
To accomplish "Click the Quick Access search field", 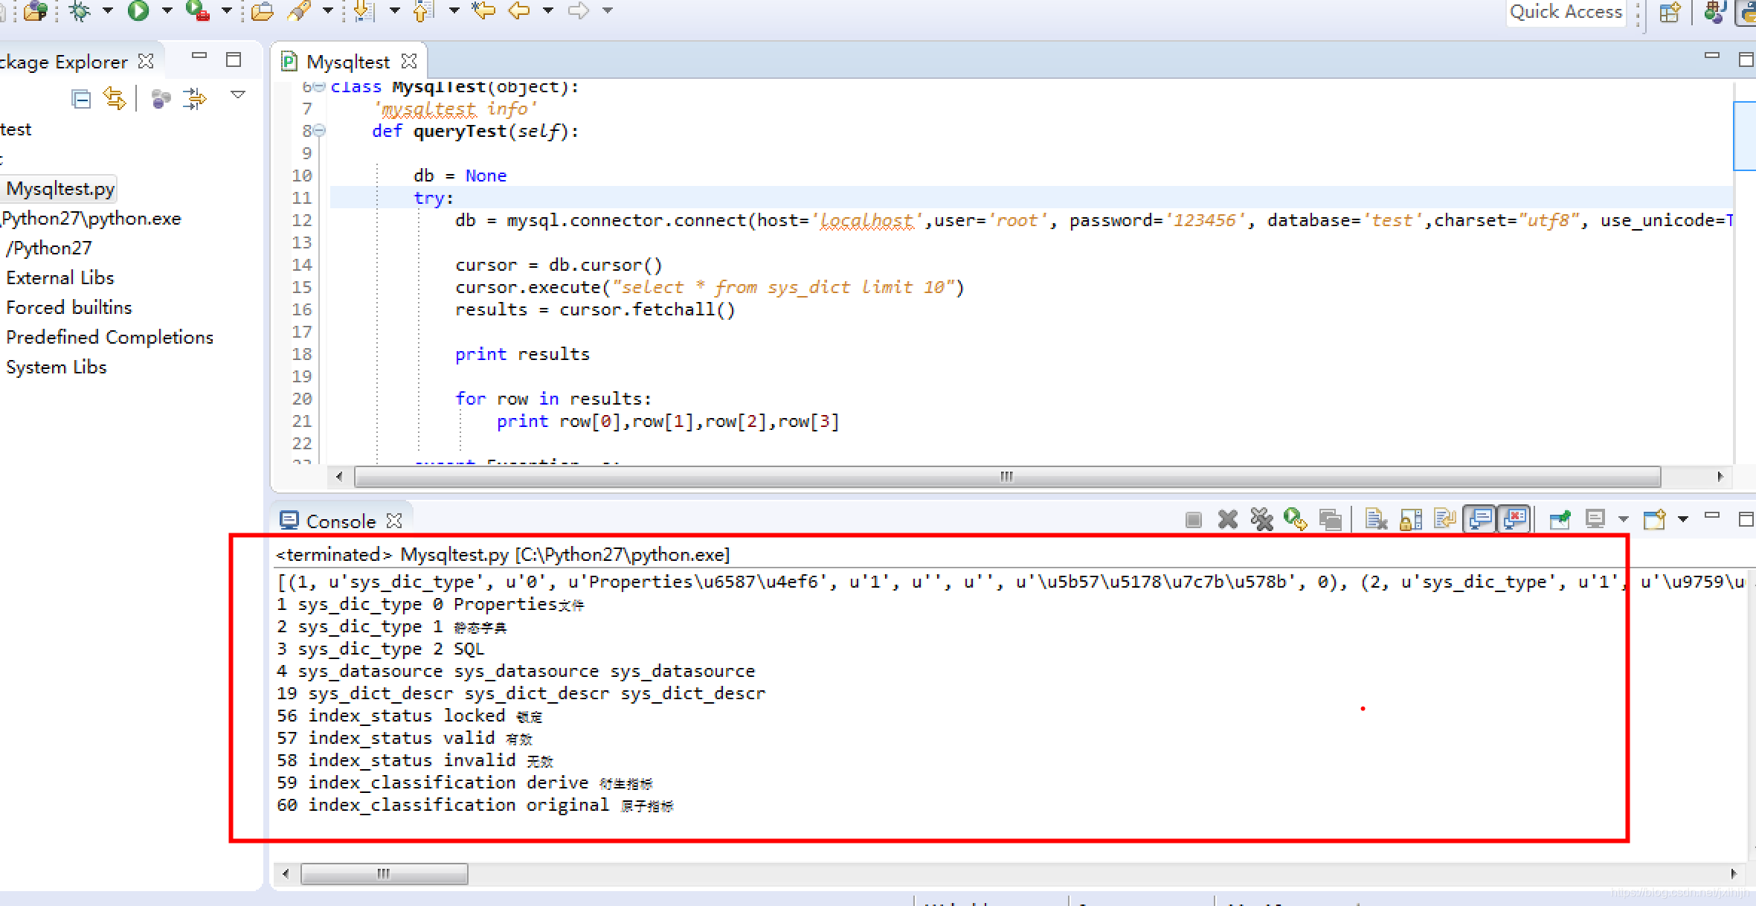I will 1565,12.
